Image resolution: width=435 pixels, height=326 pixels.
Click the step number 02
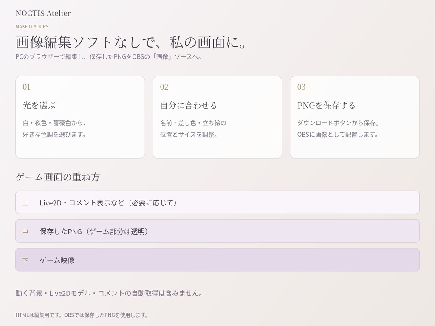click(164, 87)
